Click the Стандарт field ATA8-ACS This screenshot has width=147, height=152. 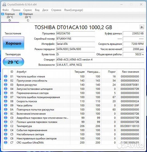click(100, 59)
